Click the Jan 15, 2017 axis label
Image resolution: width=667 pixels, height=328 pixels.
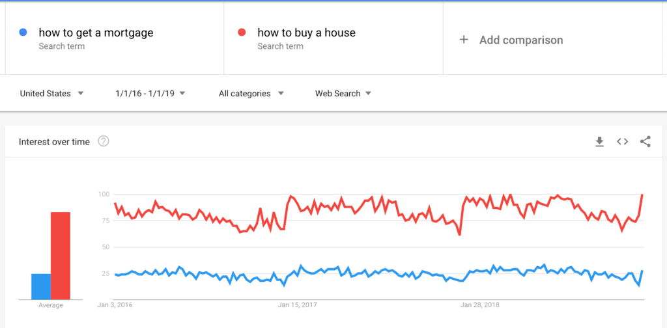click(297, 305)
